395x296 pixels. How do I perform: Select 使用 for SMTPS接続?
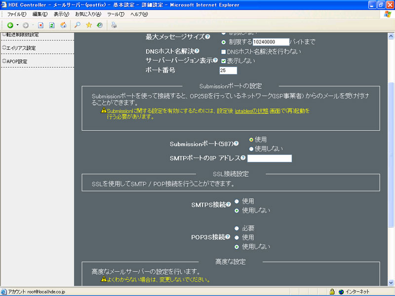(237, 201)
